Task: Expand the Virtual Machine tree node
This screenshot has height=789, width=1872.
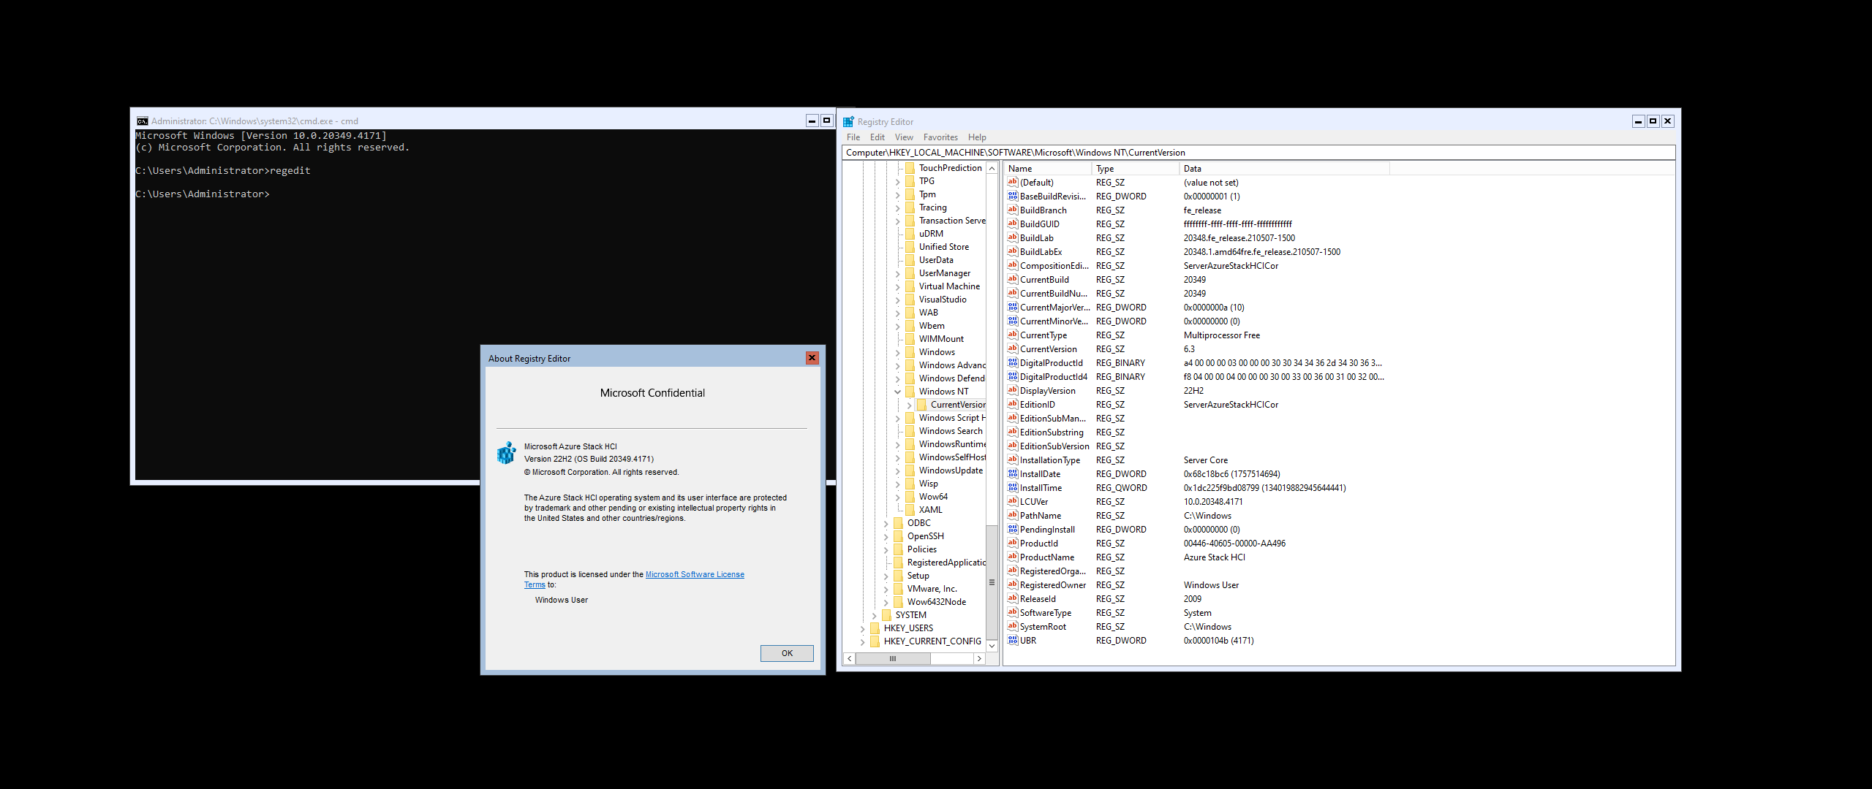Action: (897, 286)
